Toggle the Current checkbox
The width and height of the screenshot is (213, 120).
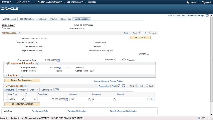click(148, 53)
